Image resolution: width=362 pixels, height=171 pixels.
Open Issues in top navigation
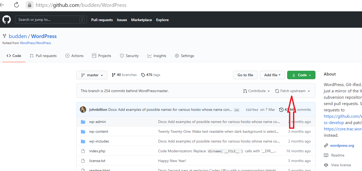(x=122, y=20)
